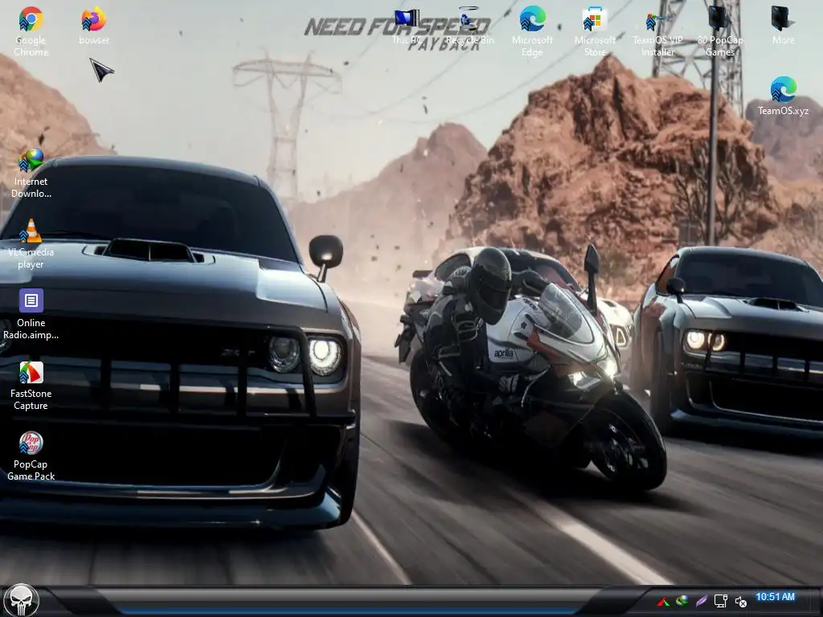Click the Internet Download Manager tray icon
This screenshot has width=823, height=617.
point(682,601)
